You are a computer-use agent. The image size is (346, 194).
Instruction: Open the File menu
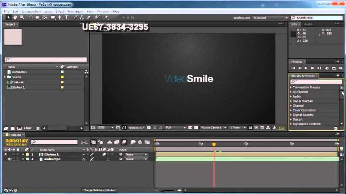click(x=6, y=11)
